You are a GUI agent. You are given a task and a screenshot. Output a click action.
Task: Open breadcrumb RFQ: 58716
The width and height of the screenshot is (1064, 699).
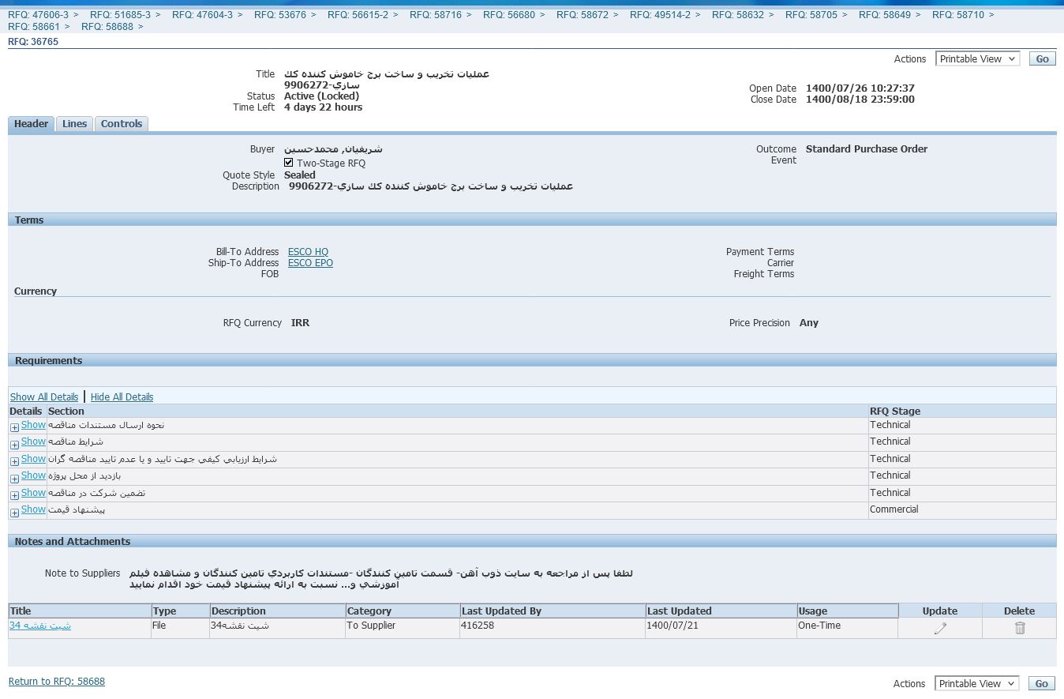point(436,15)
